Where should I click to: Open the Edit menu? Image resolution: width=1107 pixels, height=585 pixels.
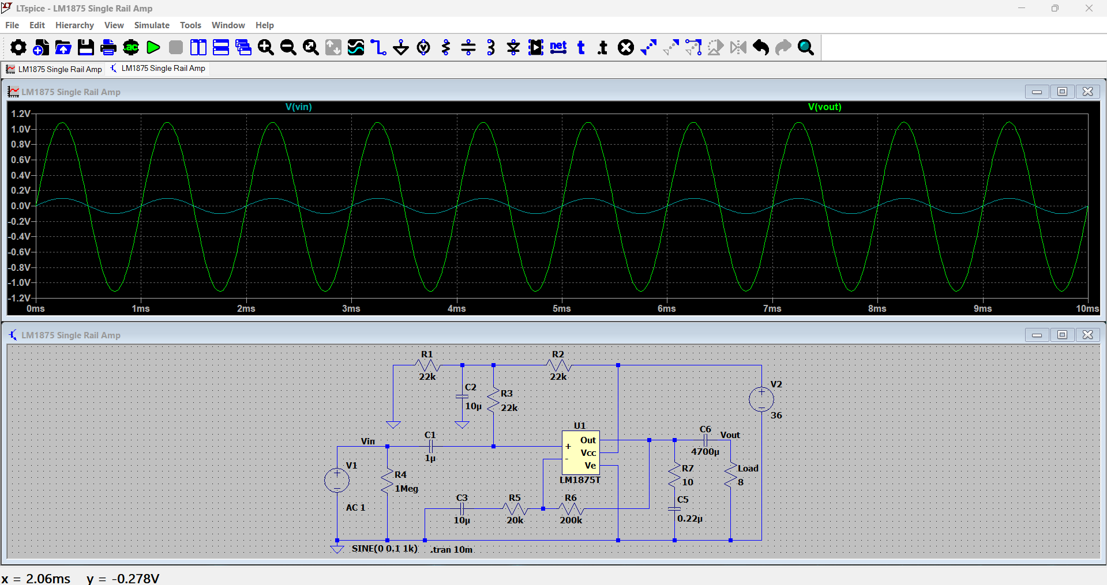[37, 25]
